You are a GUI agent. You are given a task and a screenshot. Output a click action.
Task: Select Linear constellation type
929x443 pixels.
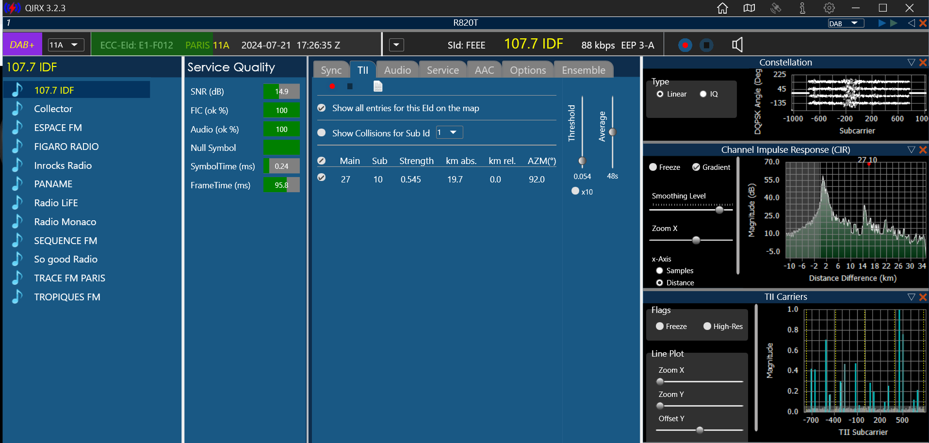tap(660, 94)
